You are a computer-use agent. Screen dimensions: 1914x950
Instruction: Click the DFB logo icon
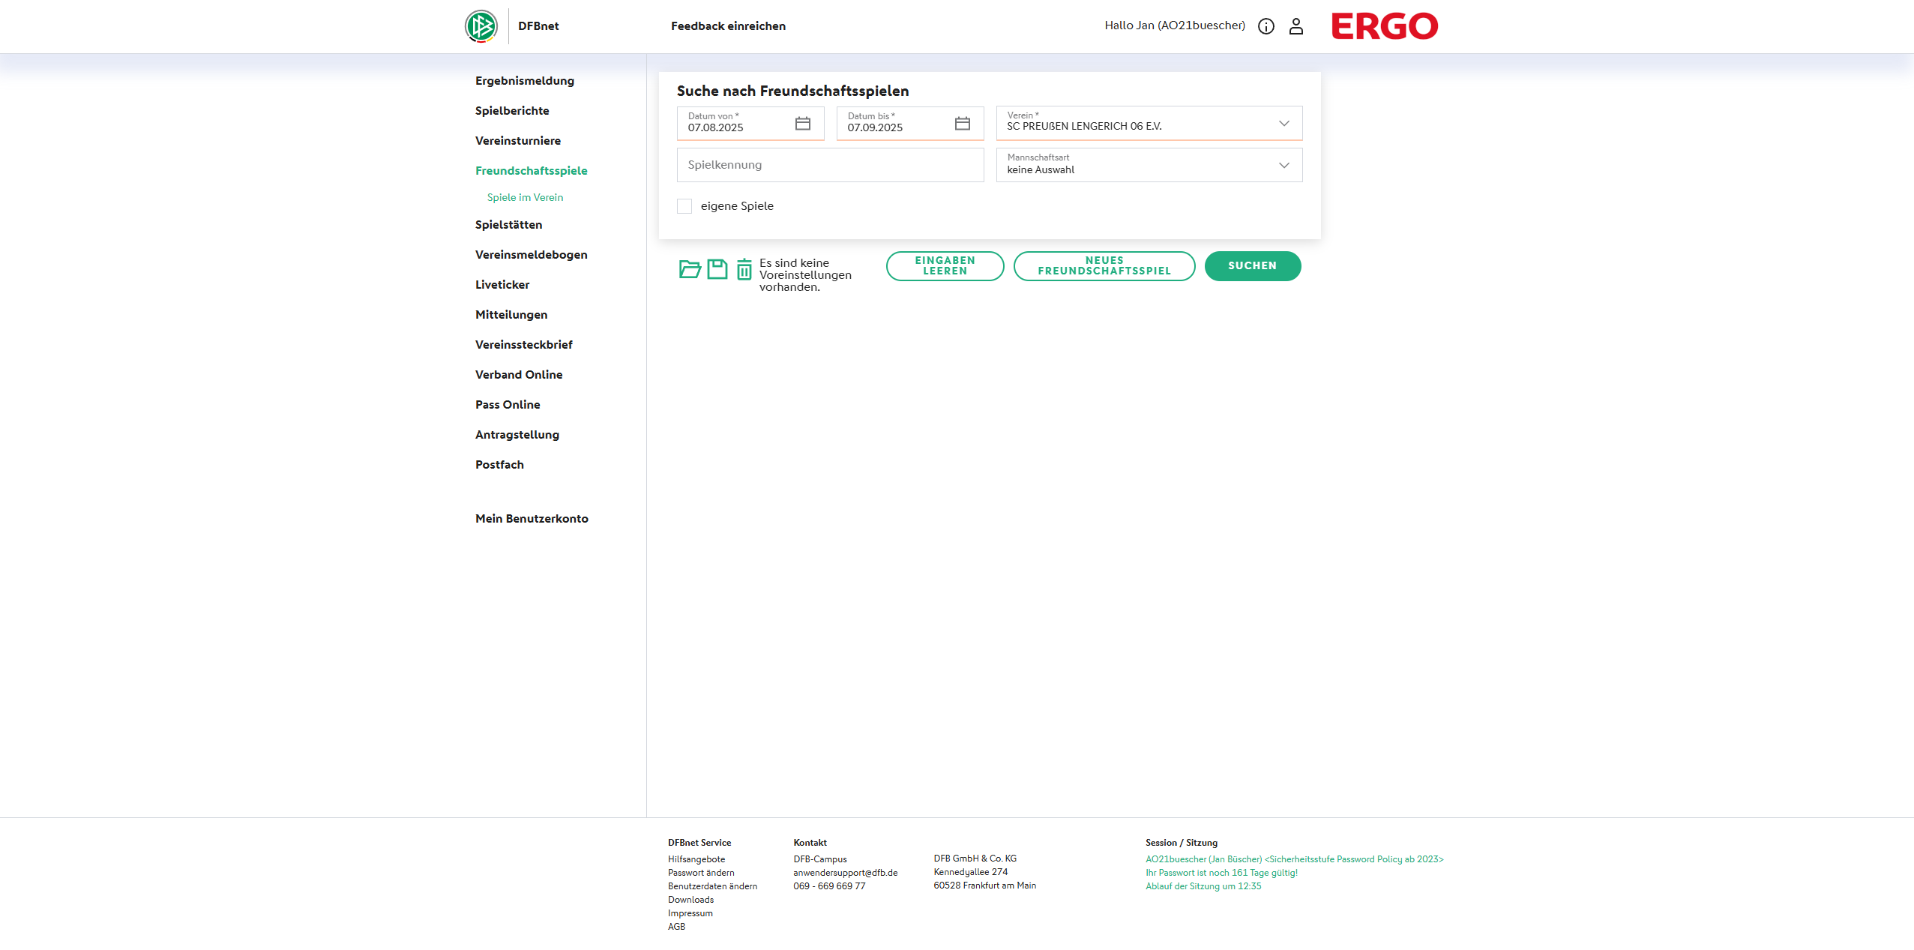pos(481,26)
